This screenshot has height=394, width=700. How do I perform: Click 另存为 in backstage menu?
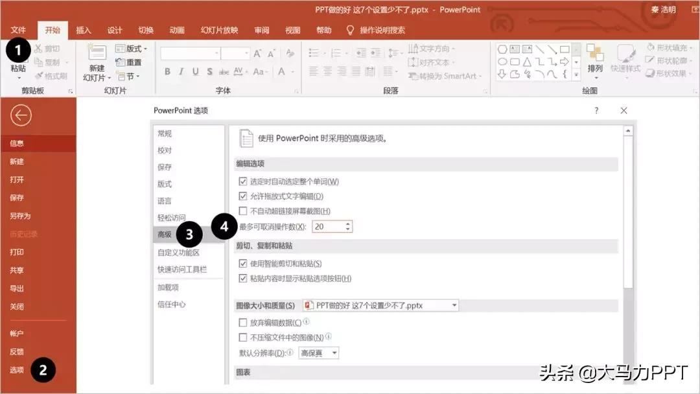point(20,216)
